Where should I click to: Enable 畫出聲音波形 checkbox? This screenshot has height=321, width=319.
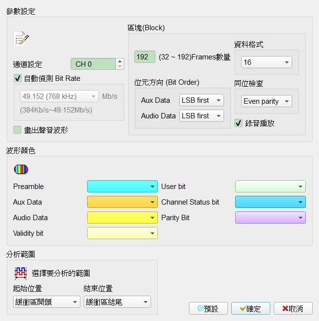click(x=17, y=130)
